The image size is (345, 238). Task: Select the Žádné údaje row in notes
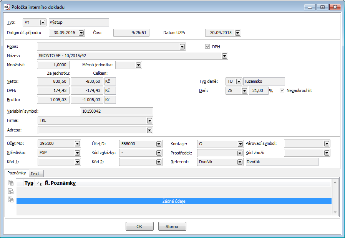[x=174, y=201]
